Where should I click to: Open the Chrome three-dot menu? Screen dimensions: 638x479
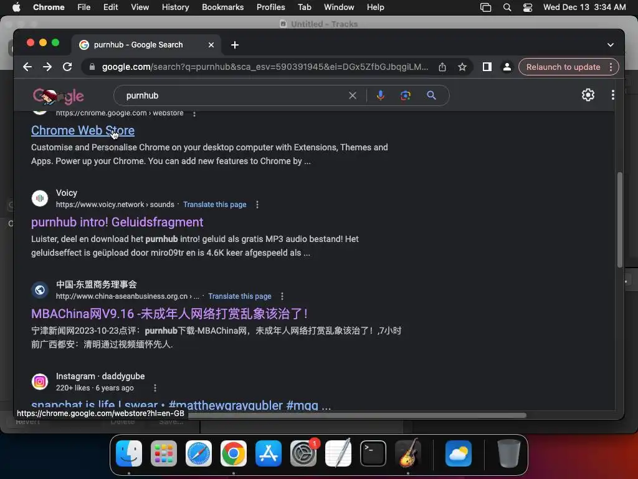(x=611, y=67)
